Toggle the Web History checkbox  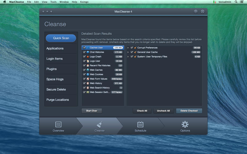84,83
